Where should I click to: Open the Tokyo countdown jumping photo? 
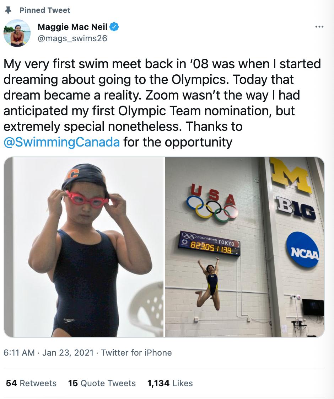[244, 247]
